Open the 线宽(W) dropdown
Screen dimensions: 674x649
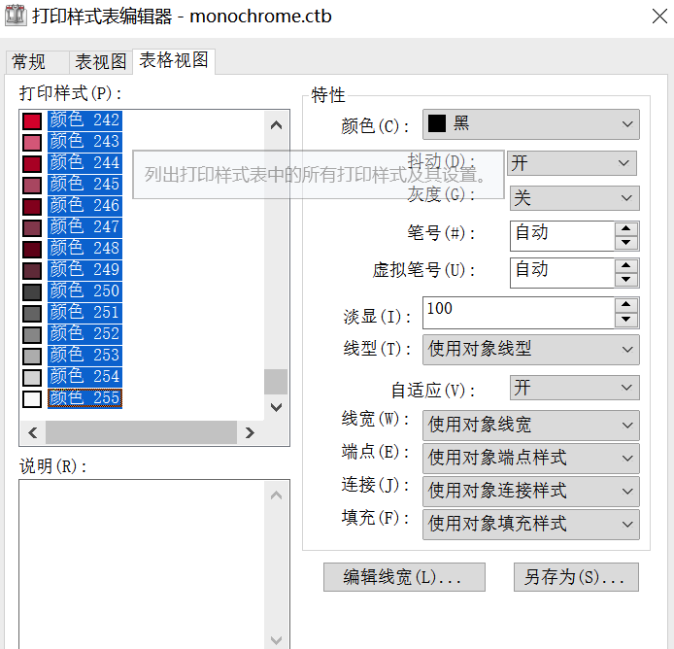531,426
